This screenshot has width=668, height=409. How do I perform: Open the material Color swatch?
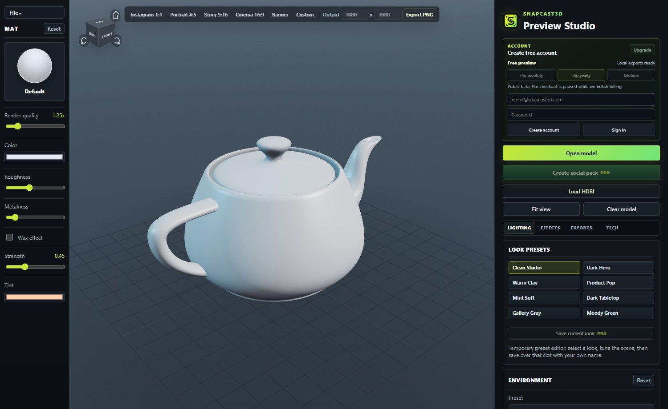[34, 157]
